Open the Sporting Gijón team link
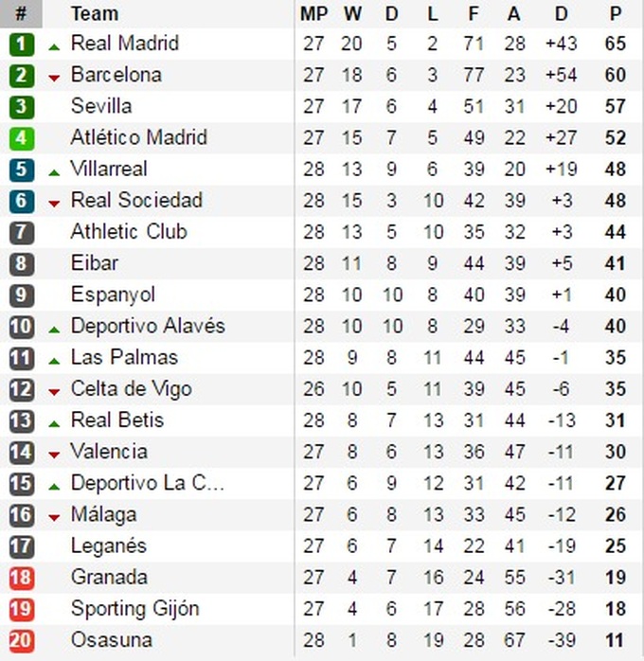644x661 pixels. pos(134,609)
